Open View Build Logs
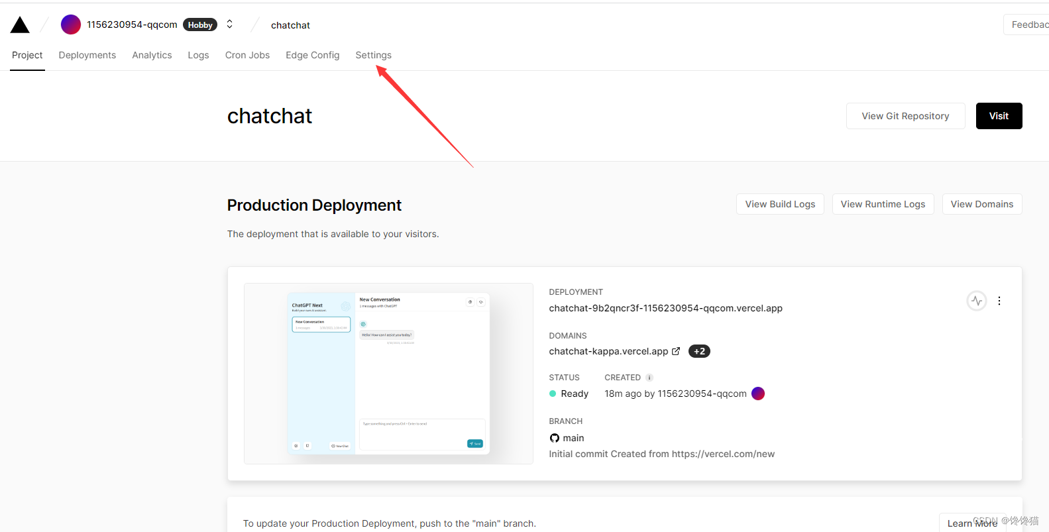 click(x=780, y=204)
